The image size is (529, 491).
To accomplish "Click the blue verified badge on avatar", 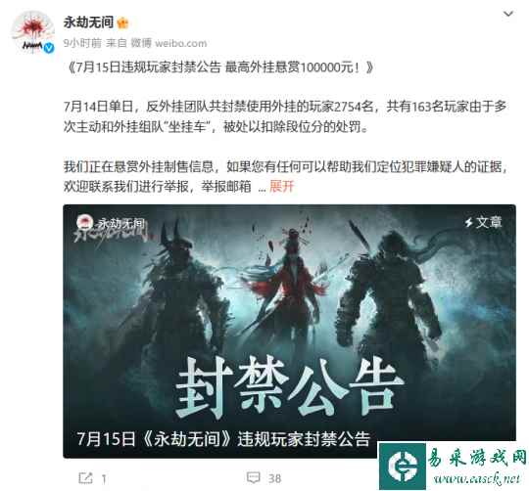I will (x=49, y=48).
